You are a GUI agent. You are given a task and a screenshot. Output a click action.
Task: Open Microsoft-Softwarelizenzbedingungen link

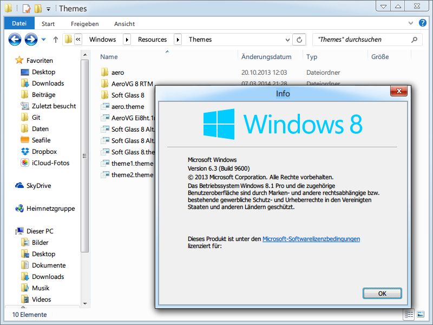(x=311, y=239)
